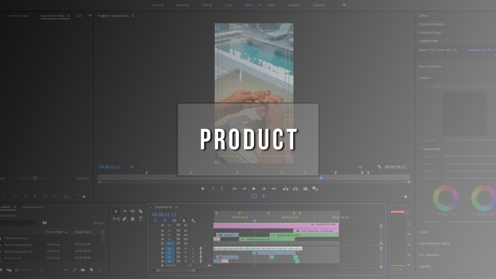Toggle lock on track V4
This screenshot has width=496, height=279.
pyautogui.click(x=163, y=230)
